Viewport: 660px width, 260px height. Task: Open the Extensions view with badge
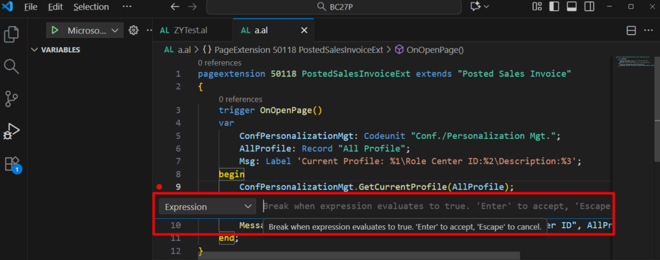[12, 164]
